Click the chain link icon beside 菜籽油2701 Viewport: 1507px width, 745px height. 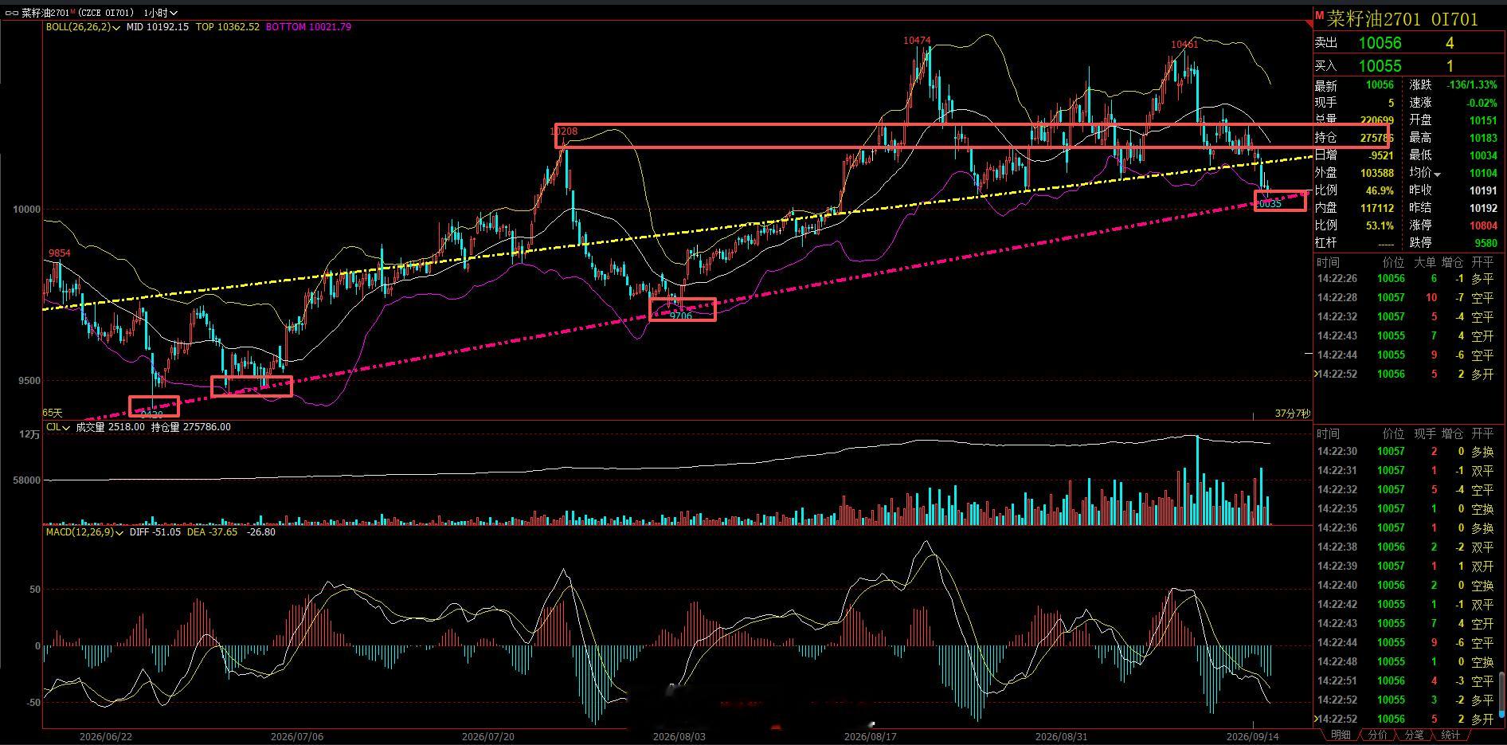pos(11,13)
